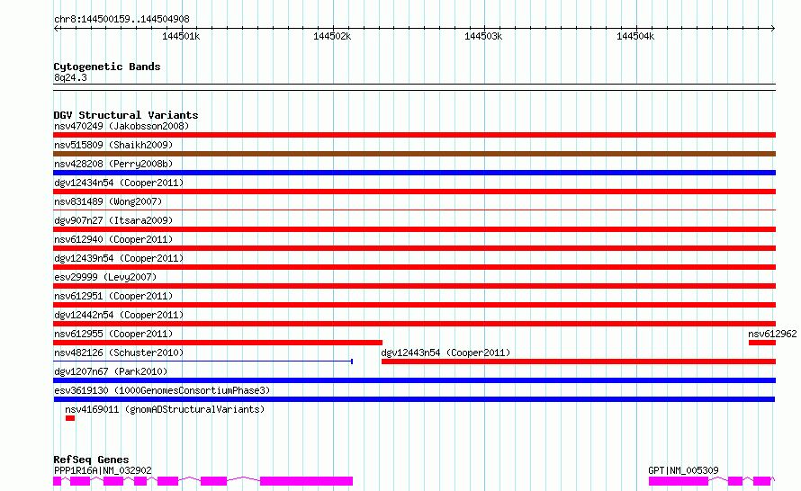Click the 144501k ruler position label
Image resolution: width=801 pixels, height=491 pixels.
(181, 36)
